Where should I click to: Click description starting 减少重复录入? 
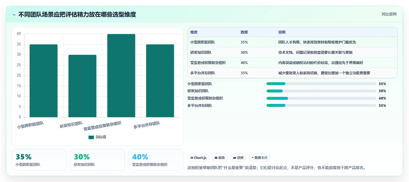pos(324,73)
